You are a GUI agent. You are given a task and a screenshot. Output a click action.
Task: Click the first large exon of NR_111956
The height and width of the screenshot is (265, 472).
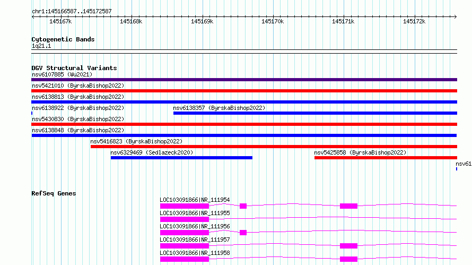tap(185, 233)
